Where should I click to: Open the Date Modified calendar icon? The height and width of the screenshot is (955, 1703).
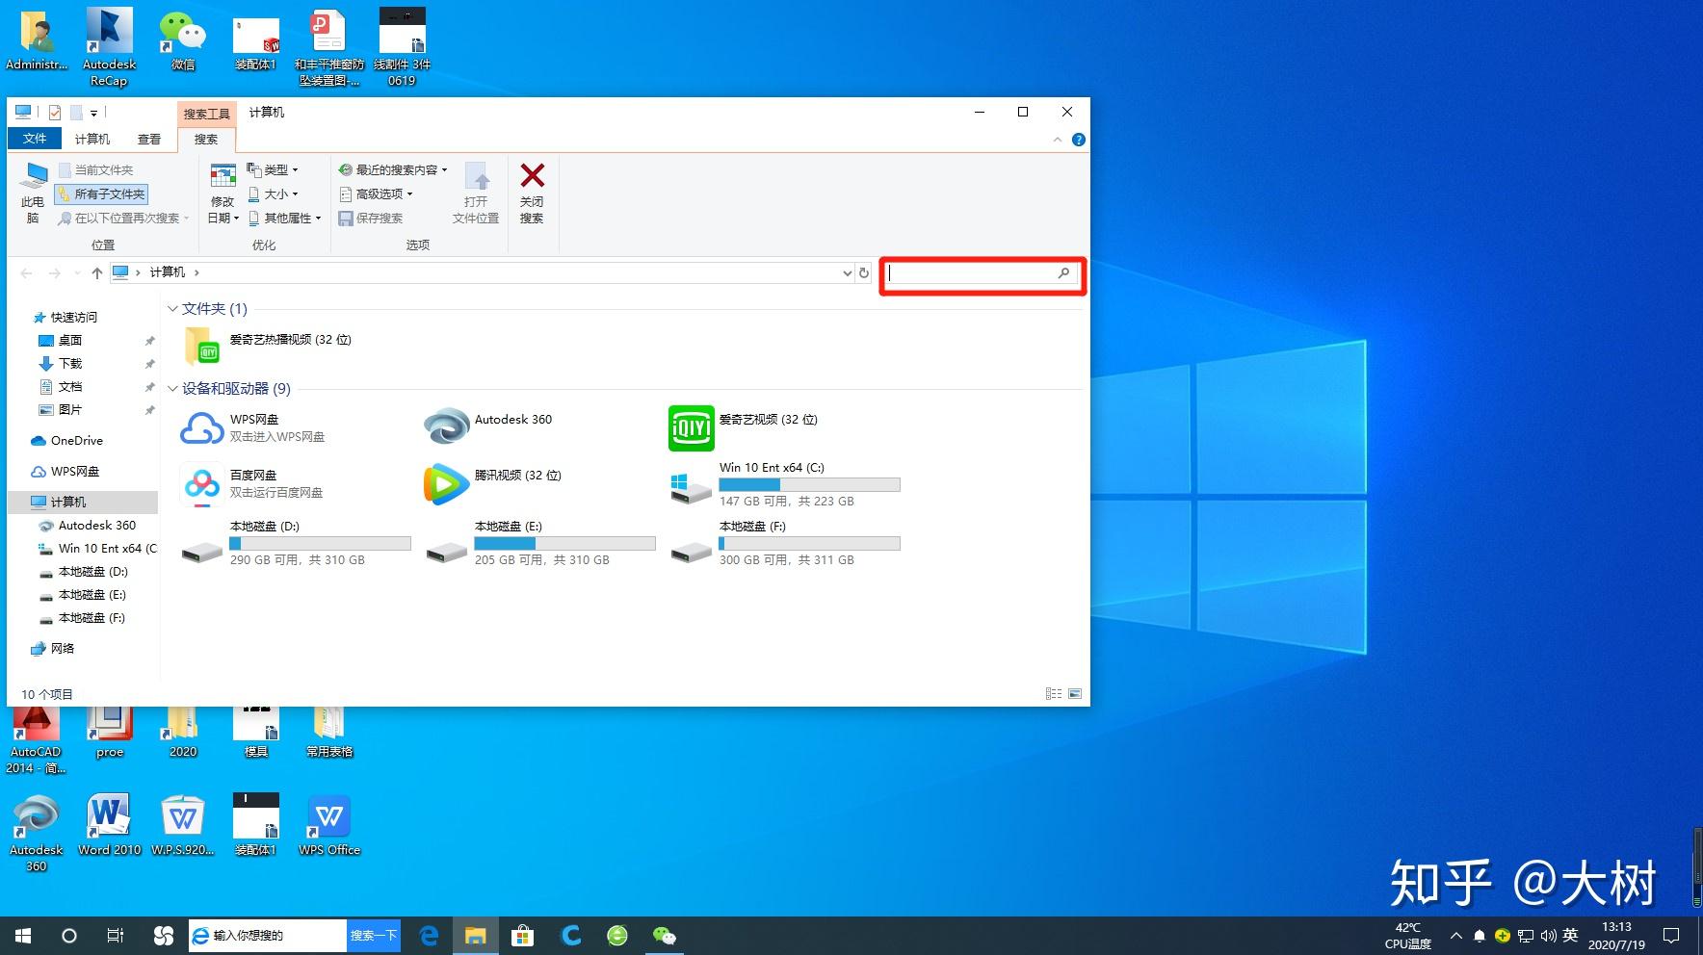pyautogui.click(x=223, y=175)
